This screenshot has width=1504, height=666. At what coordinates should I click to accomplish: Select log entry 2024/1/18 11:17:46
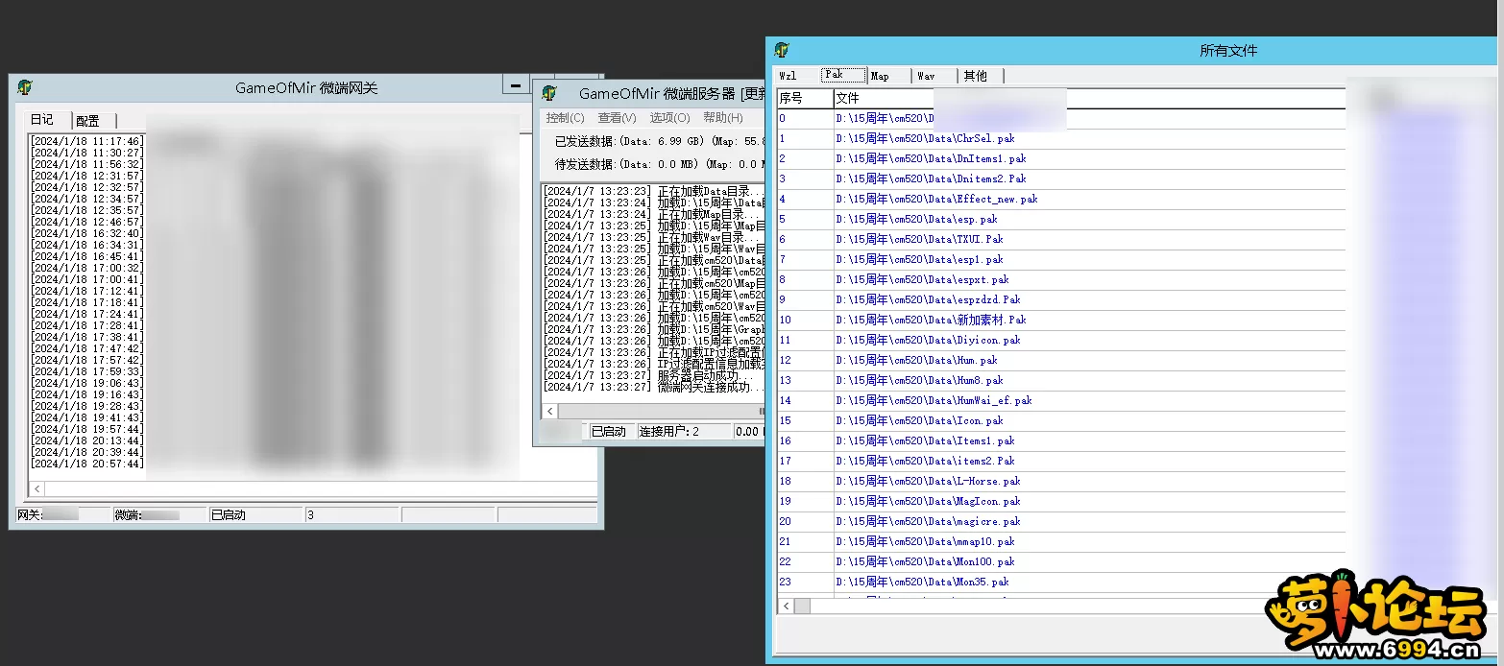click(87, 141)
